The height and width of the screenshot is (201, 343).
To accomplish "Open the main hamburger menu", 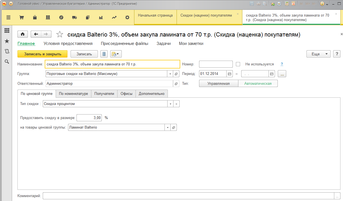I will (8, 17).
